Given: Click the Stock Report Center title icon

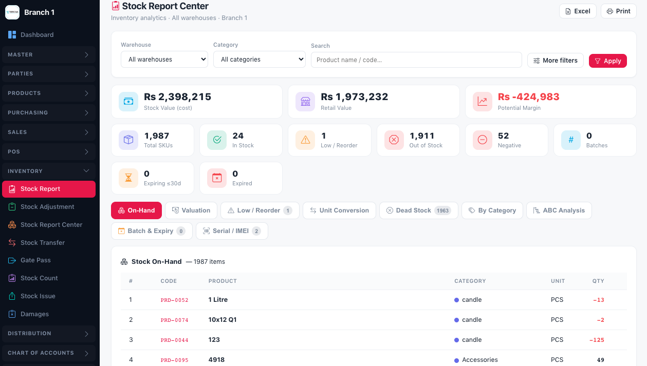Looking at the screenshot, I should (x=116, y=6).
